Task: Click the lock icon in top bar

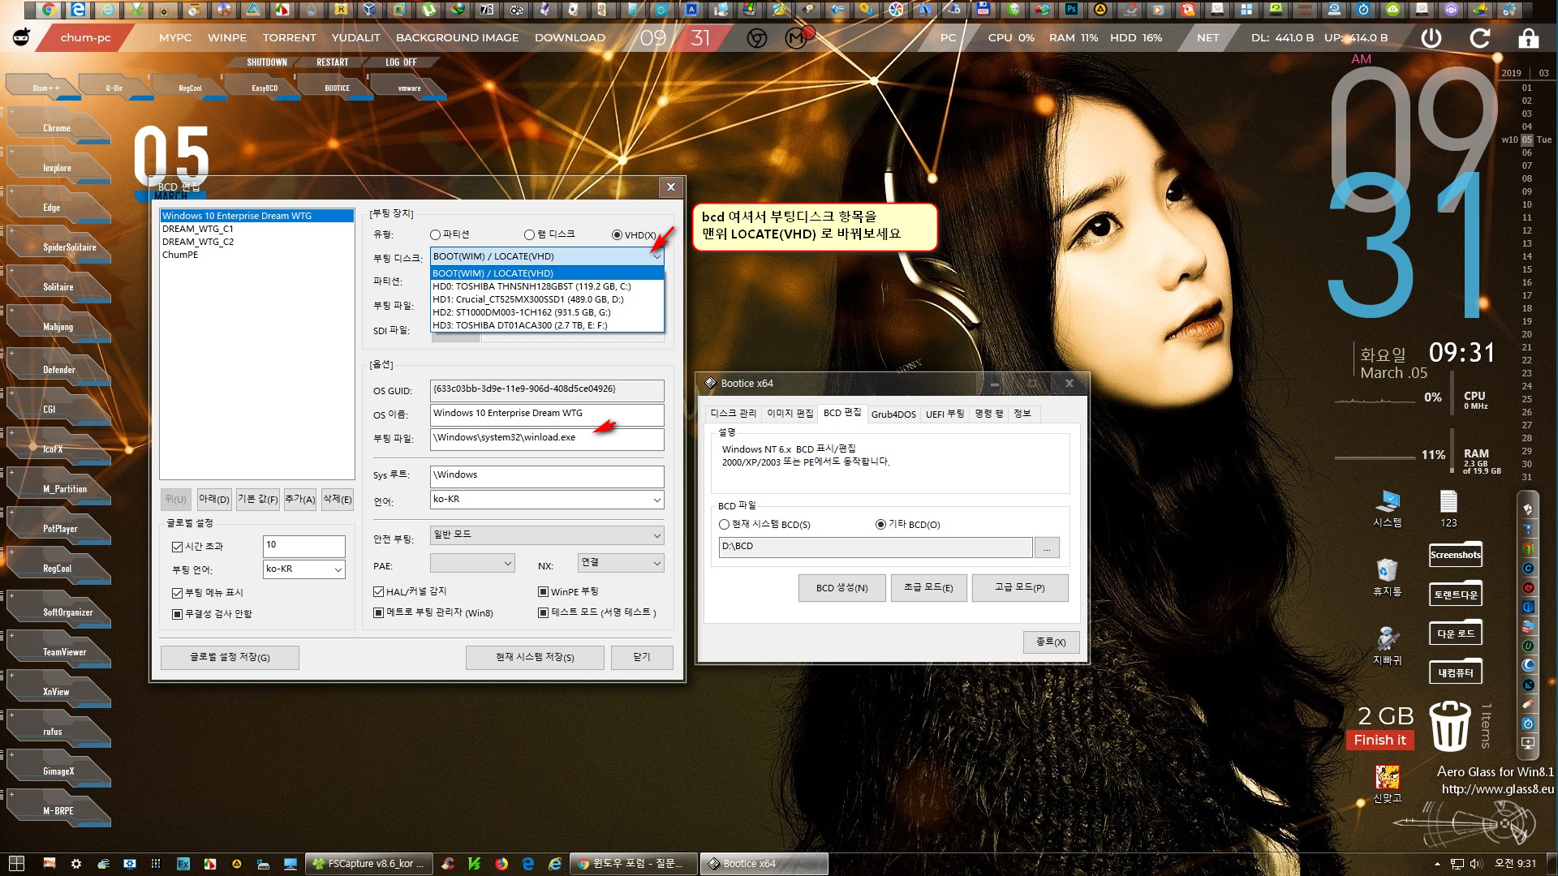Action: pyautogui.click(x=1529, y=38)
